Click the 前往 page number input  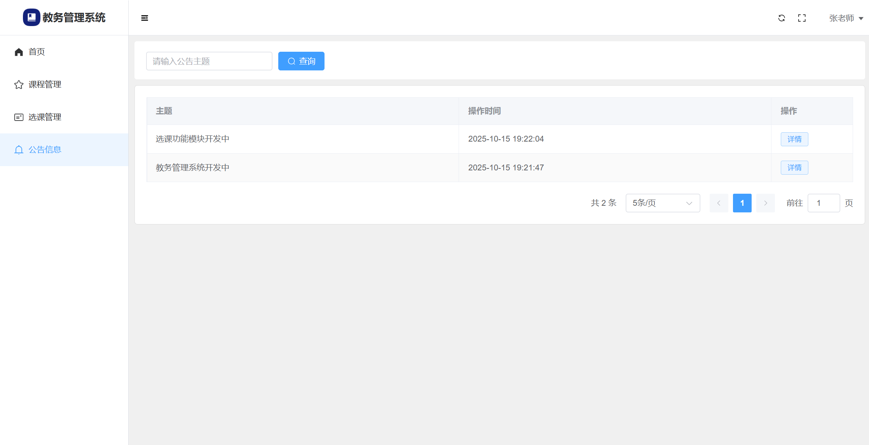tap(824, 203)
